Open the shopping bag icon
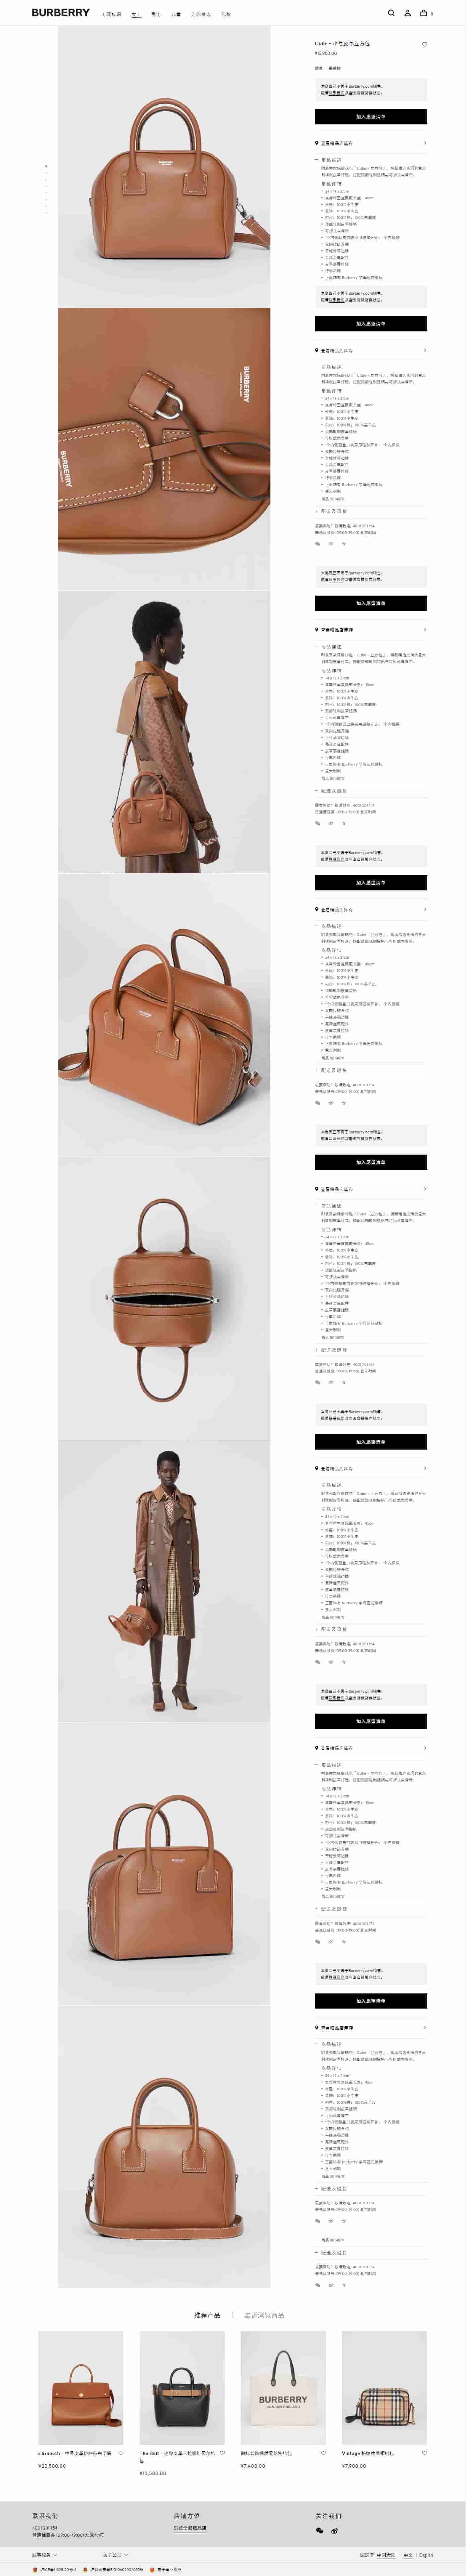This screenshot has width=466, height=2576. point(424,13)
